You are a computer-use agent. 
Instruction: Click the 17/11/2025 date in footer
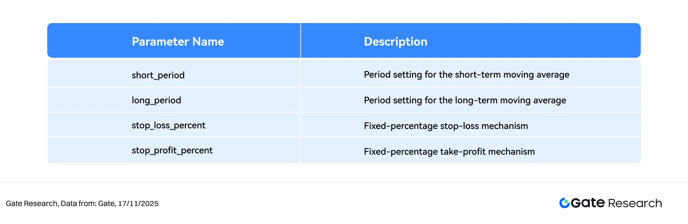[138, 203]
